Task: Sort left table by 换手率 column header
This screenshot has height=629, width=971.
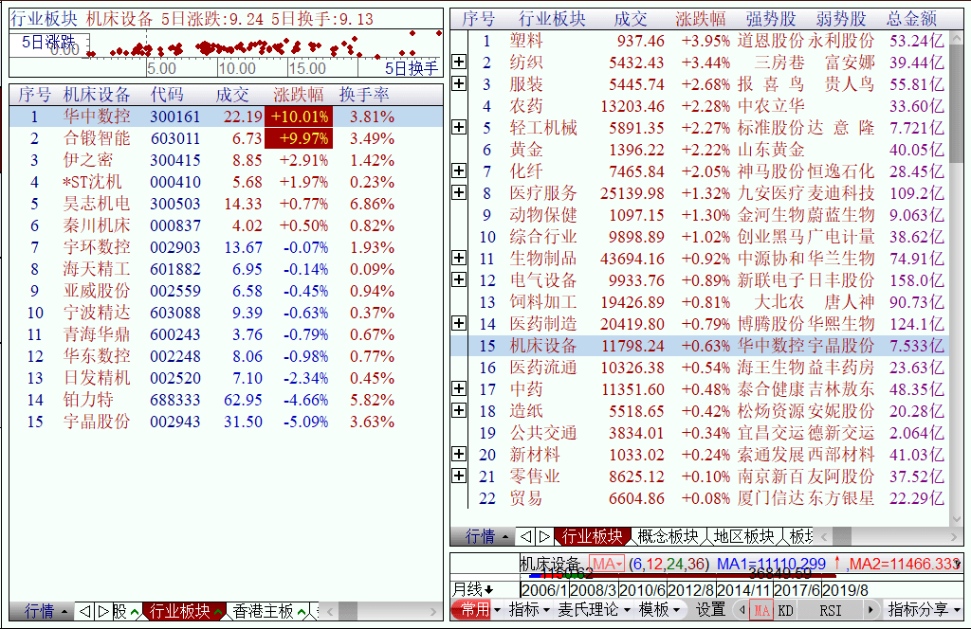Action: click(x=364, y=94)
